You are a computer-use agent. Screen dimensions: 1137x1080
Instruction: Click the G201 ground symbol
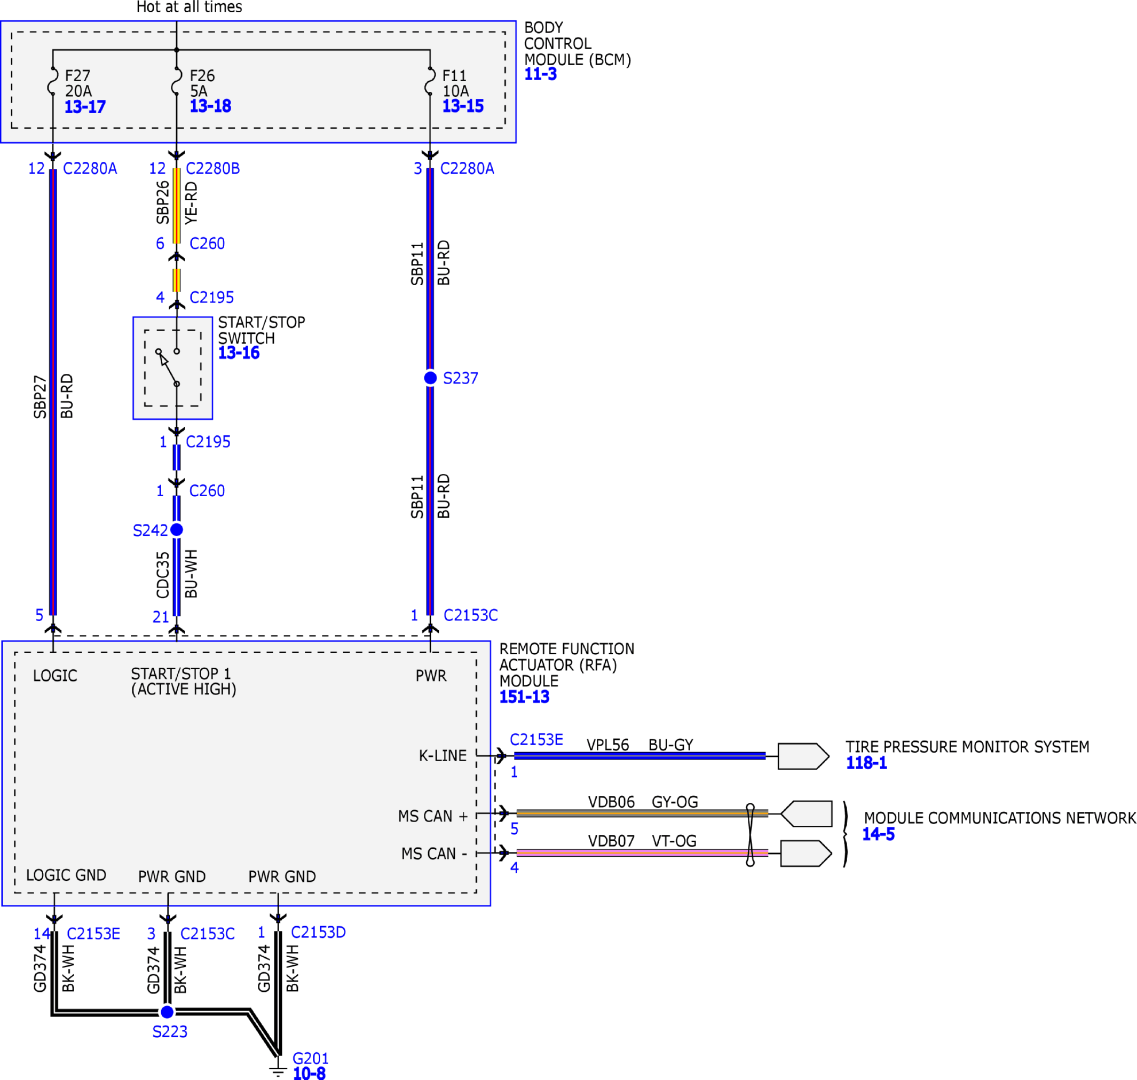278,1071
